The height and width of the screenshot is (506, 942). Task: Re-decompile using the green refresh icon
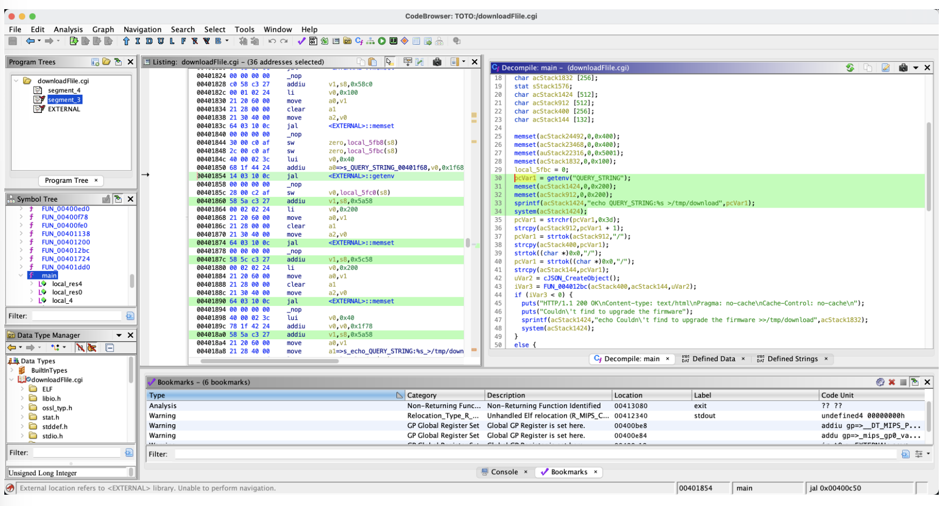click(x=850, y=68)
